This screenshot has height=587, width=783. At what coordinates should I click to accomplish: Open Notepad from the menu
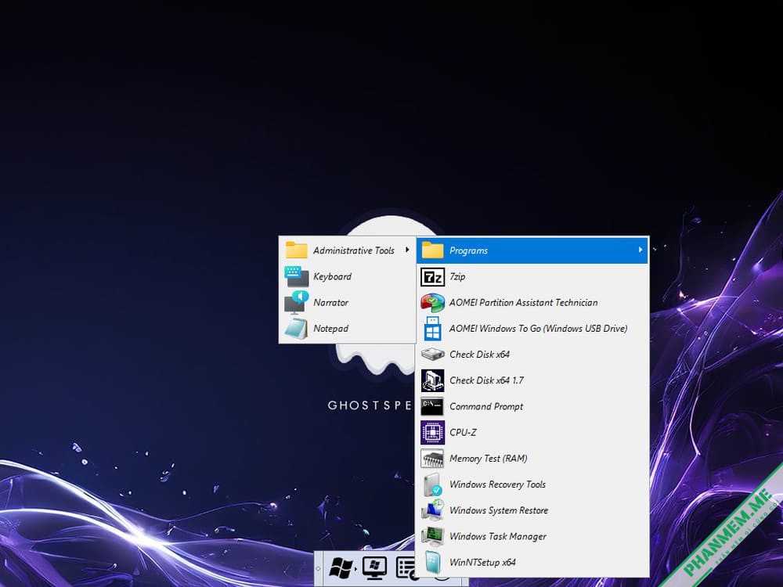tap(347, 328)
